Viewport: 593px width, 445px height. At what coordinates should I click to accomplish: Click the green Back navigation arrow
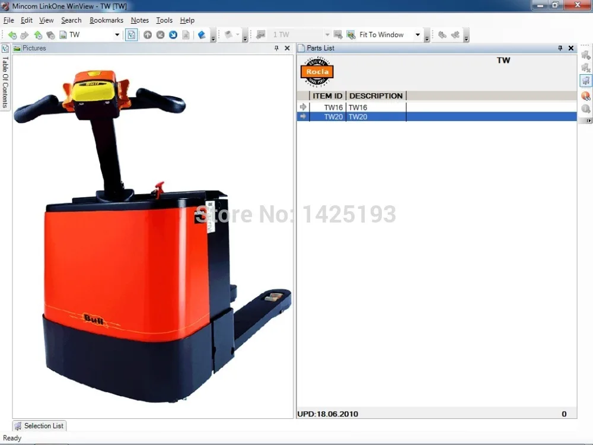tap(12, 35)
